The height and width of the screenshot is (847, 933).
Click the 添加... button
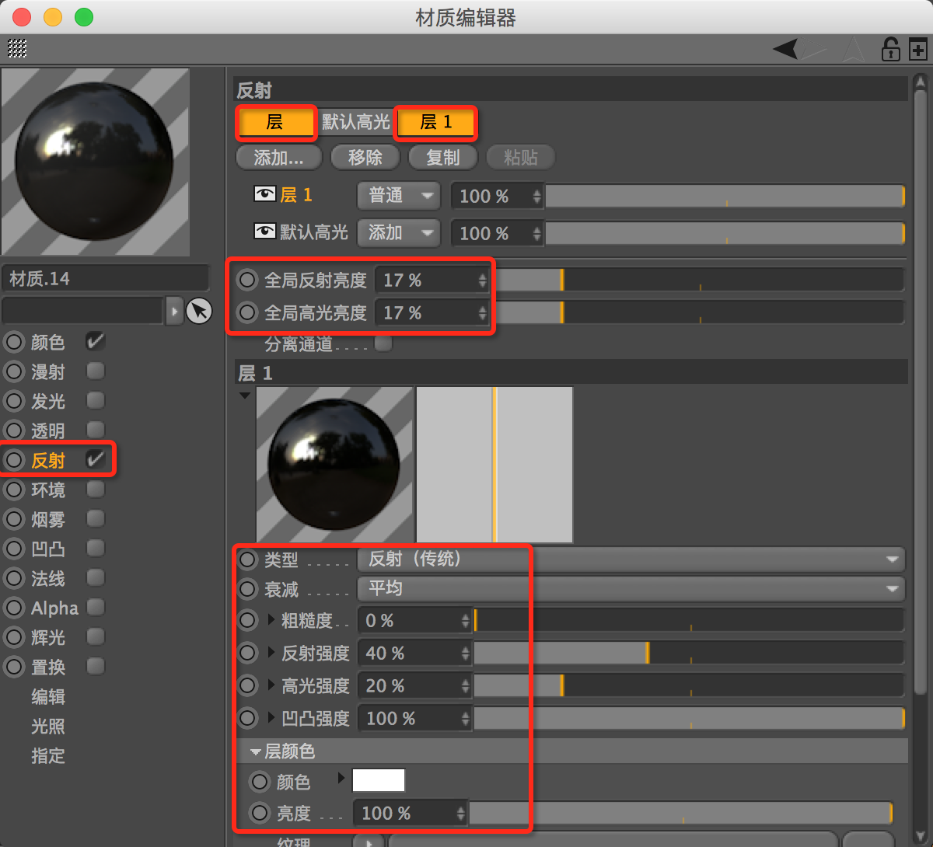coord(279,158)
